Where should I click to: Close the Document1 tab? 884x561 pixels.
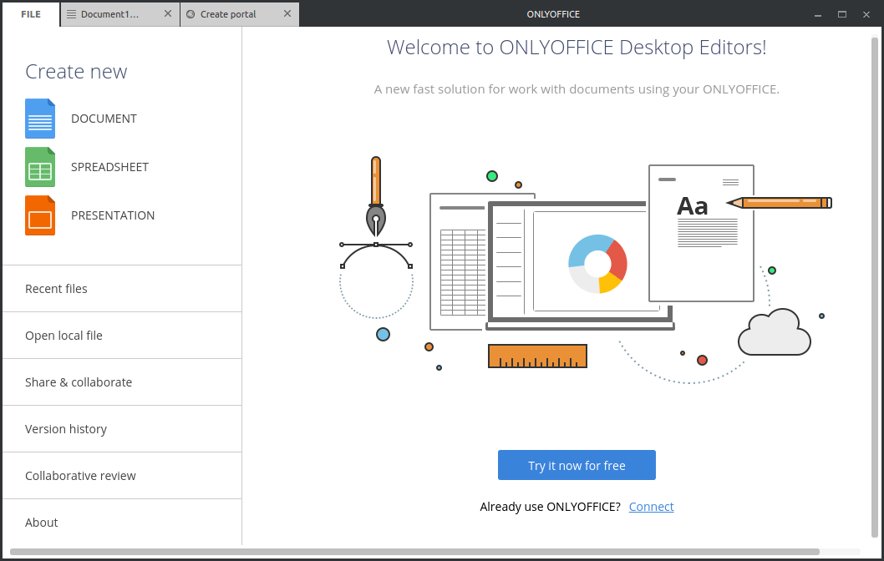170,13
